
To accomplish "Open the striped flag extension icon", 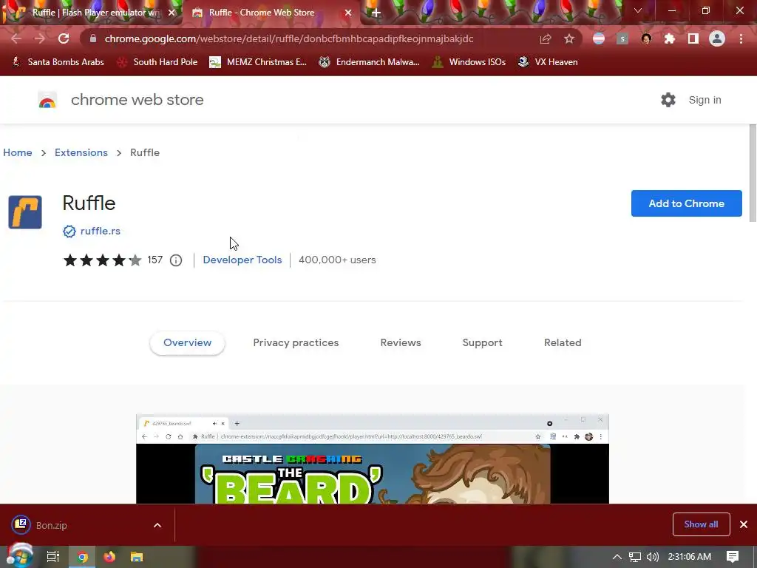I will pos(599,38).
